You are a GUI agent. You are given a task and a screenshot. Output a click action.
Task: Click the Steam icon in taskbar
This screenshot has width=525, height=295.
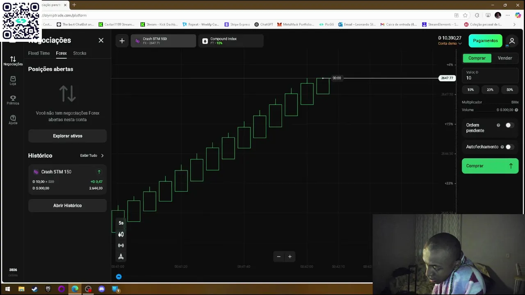tap(34, 289)
